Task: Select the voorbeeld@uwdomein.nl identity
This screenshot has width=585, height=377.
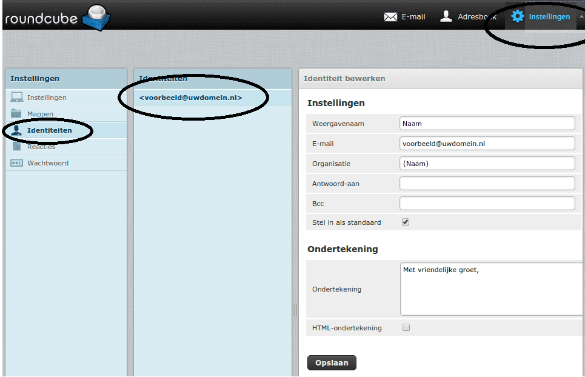Action: click(190, 98)
